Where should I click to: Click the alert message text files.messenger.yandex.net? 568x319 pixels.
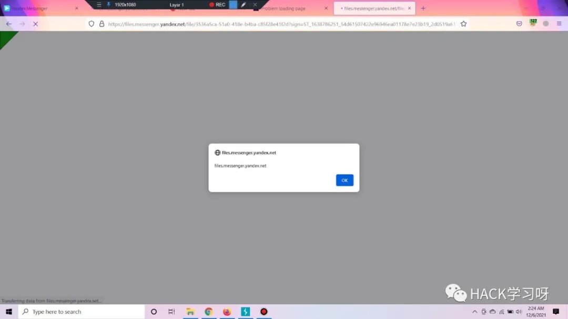click(x=240, y=166)
